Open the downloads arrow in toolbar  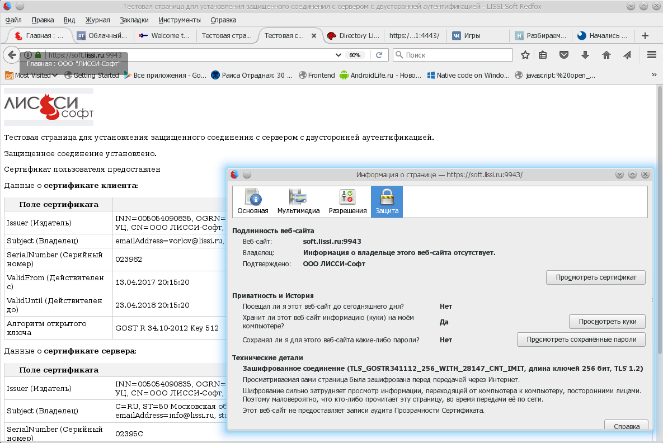pyautogui.click(x=585, y=55)
